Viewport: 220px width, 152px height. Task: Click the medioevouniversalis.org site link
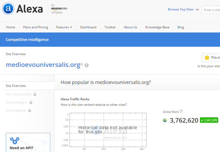[43, 65]
